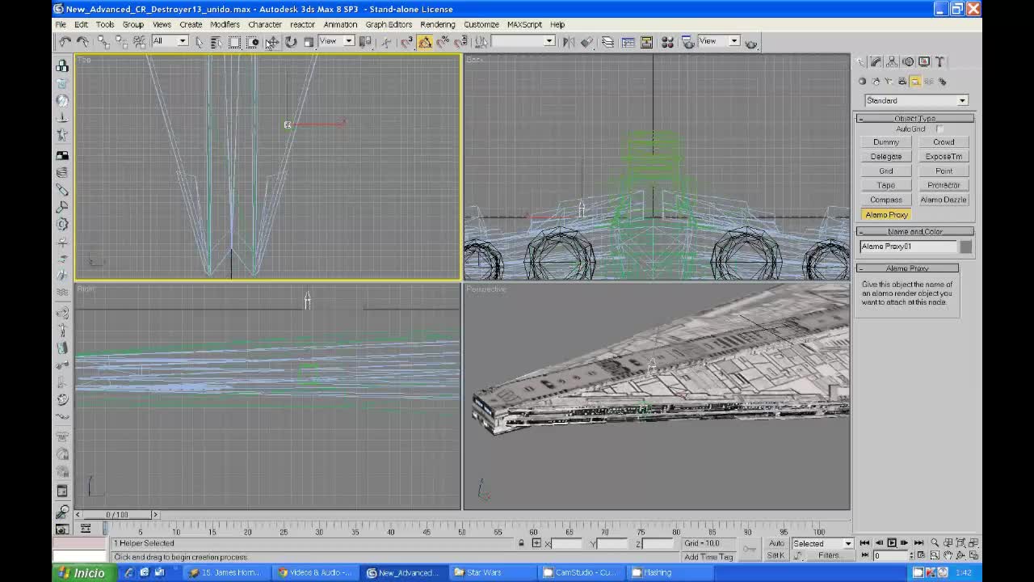
Task: Open the Mirror tool
Action: pyautogui.click(x=569, y=42)
